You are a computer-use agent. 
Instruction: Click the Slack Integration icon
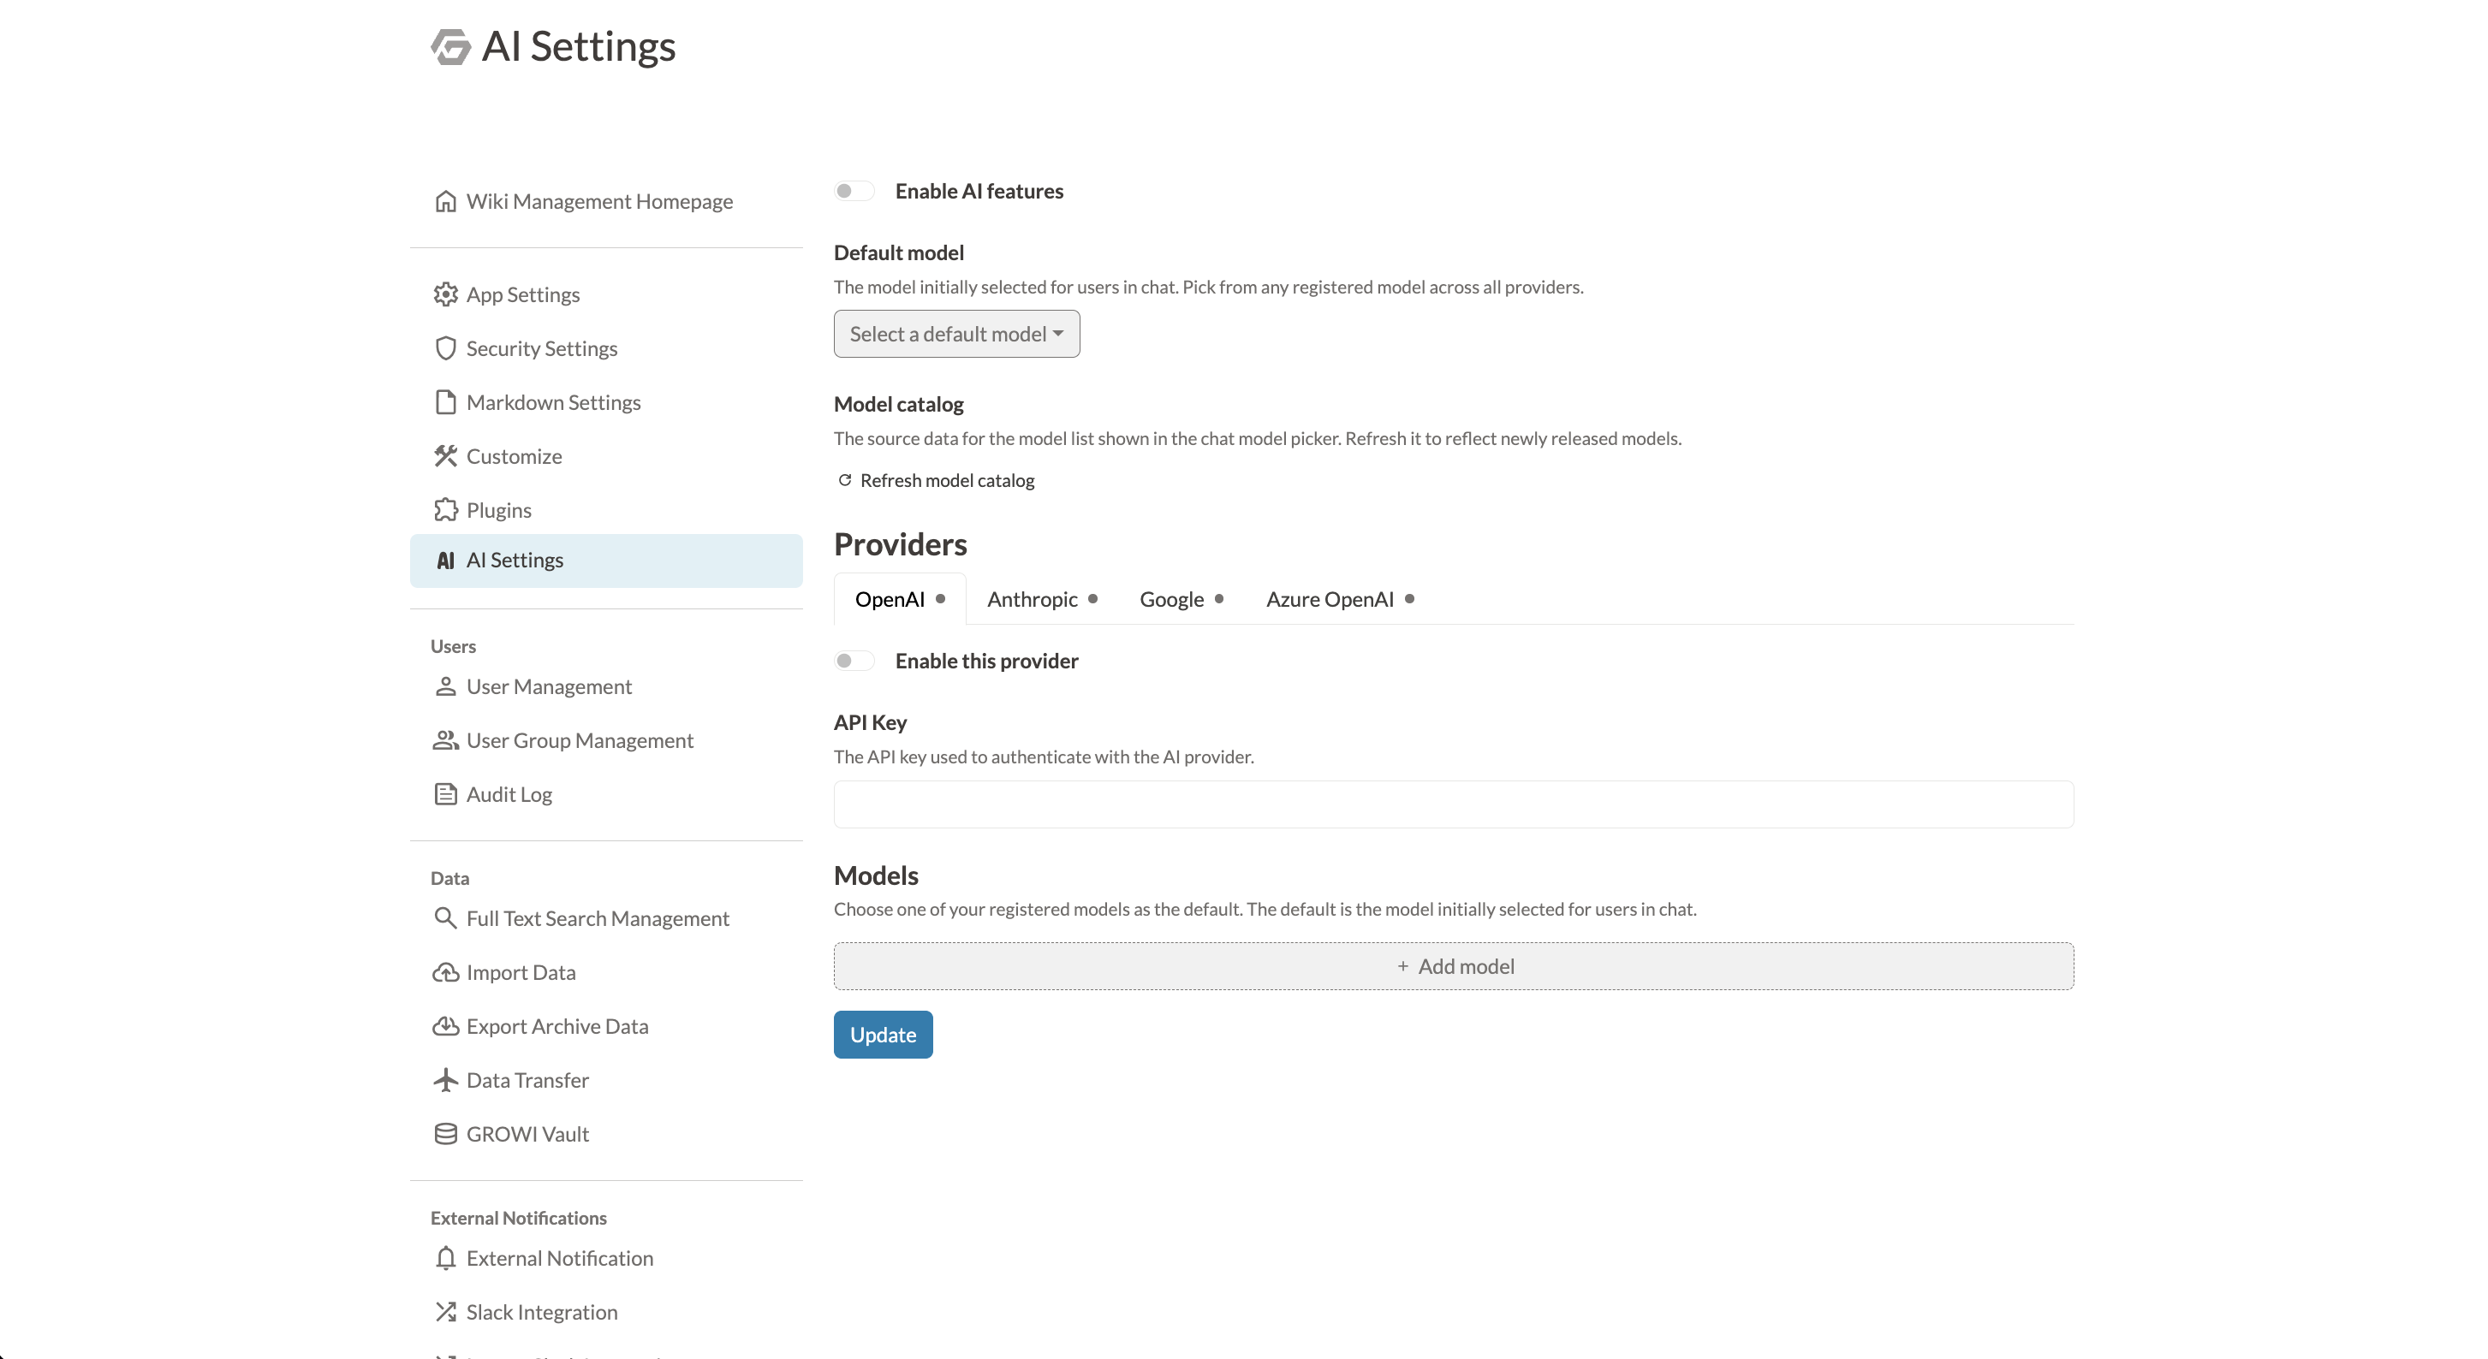click(x=445, y=1312)
